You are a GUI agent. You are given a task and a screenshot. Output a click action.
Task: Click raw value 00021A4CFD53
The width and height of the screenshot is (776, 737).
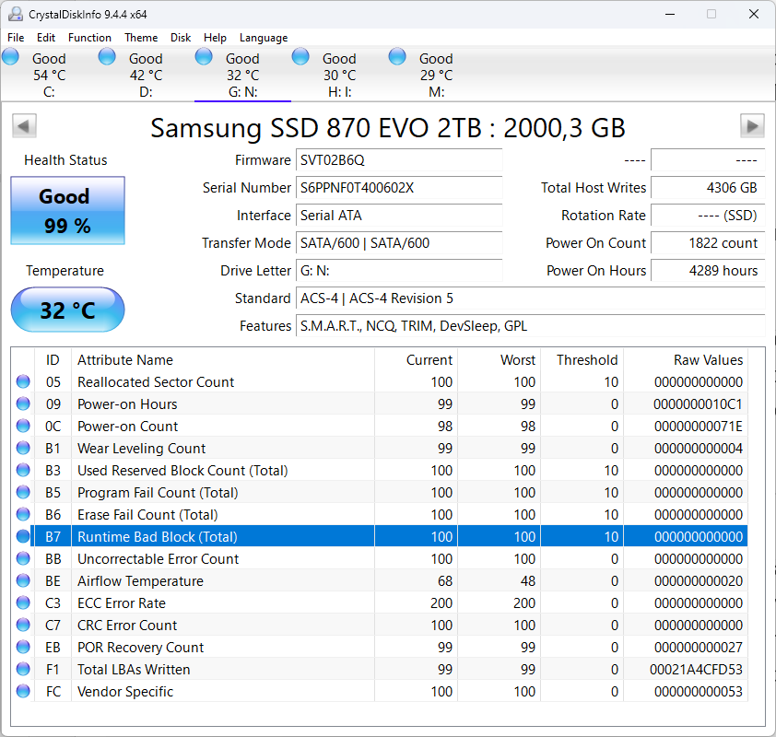coord(696,669)
